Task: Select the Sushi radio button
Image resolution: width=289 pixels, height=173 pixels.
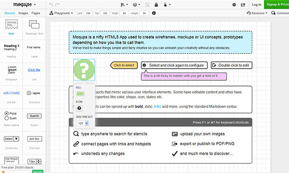Action: pyautogui.click(x=7, y=118)
